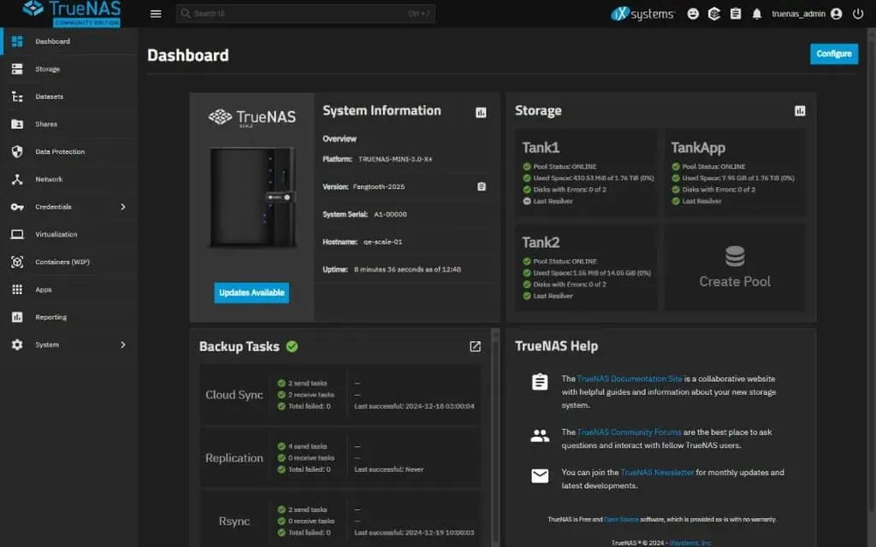Screen dimensions: 876x547
Task: Open System Information reports chart icon
Action: (481, 112)
